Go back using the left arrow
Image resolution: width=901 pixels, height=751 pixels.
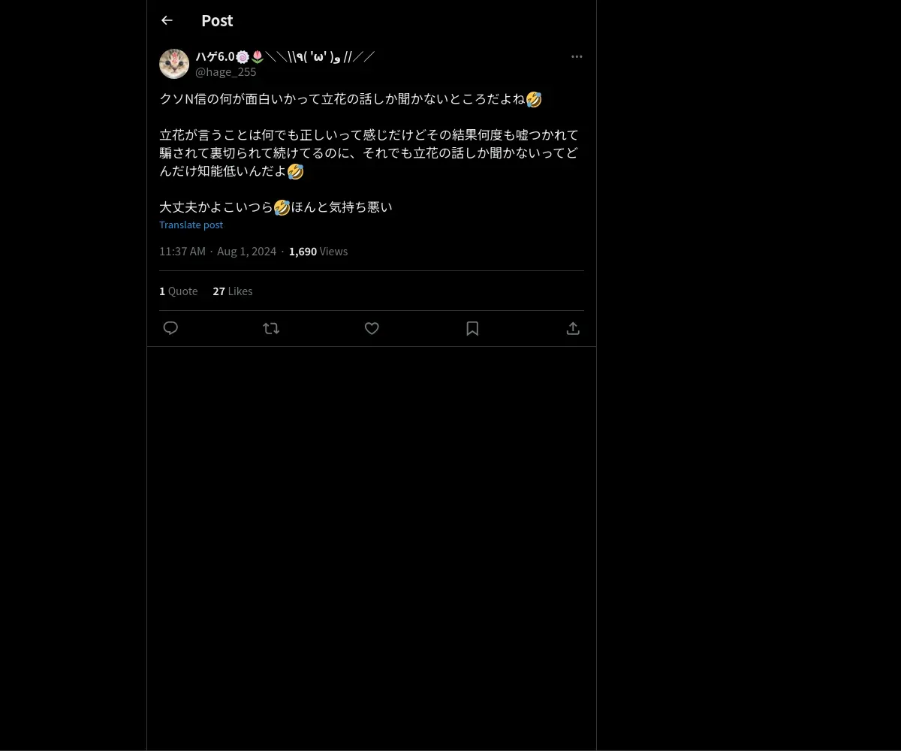(167, 21)
